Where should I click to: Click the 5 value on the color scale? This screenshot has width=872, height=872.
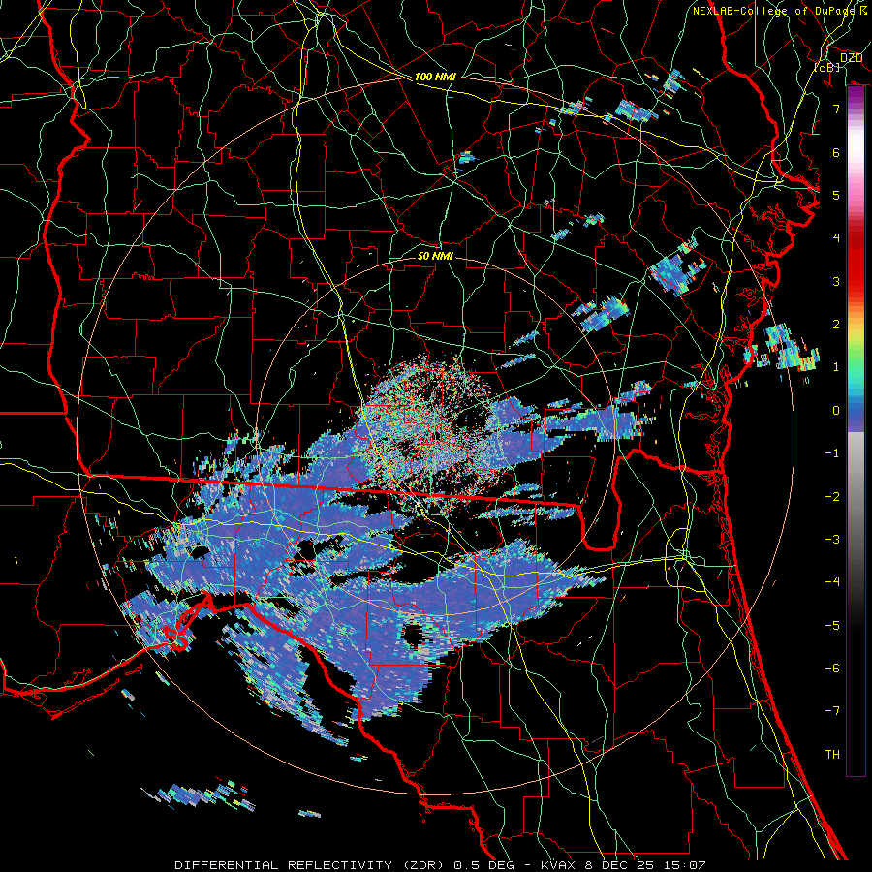(x=836, y=195)
